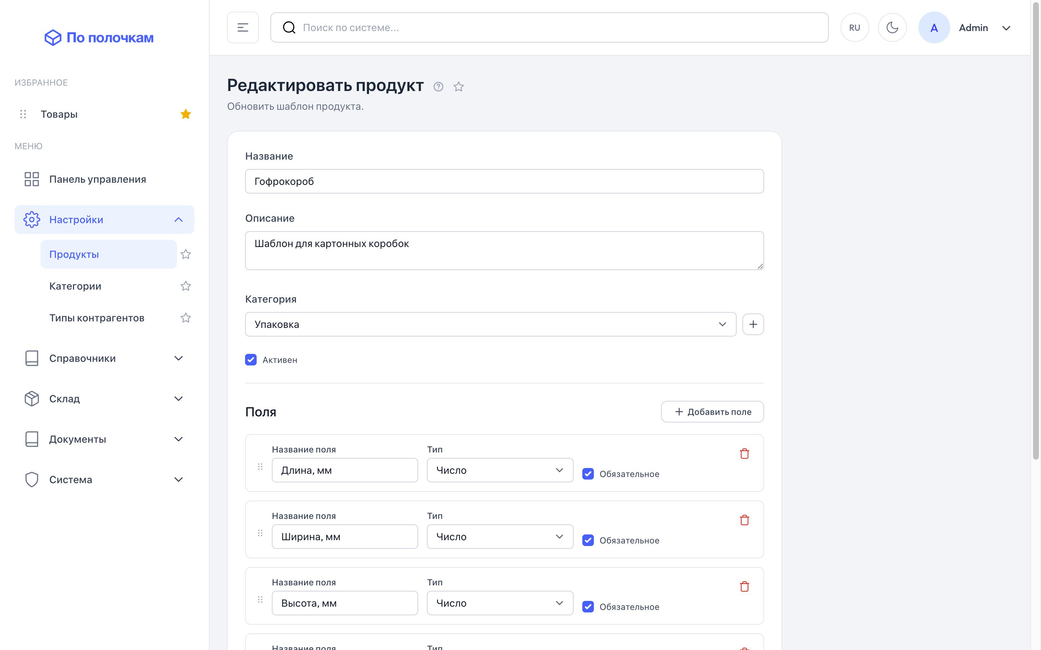Click the Склад box icon
The image size is (1041, 650).
[32, 399]
